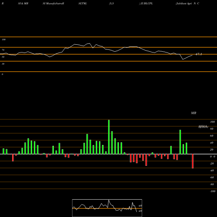Image resolution: width=217 pixels, height=217 pixels.
Task: Click the 20 label on the MR axis
Action: (x=212, y=150)
